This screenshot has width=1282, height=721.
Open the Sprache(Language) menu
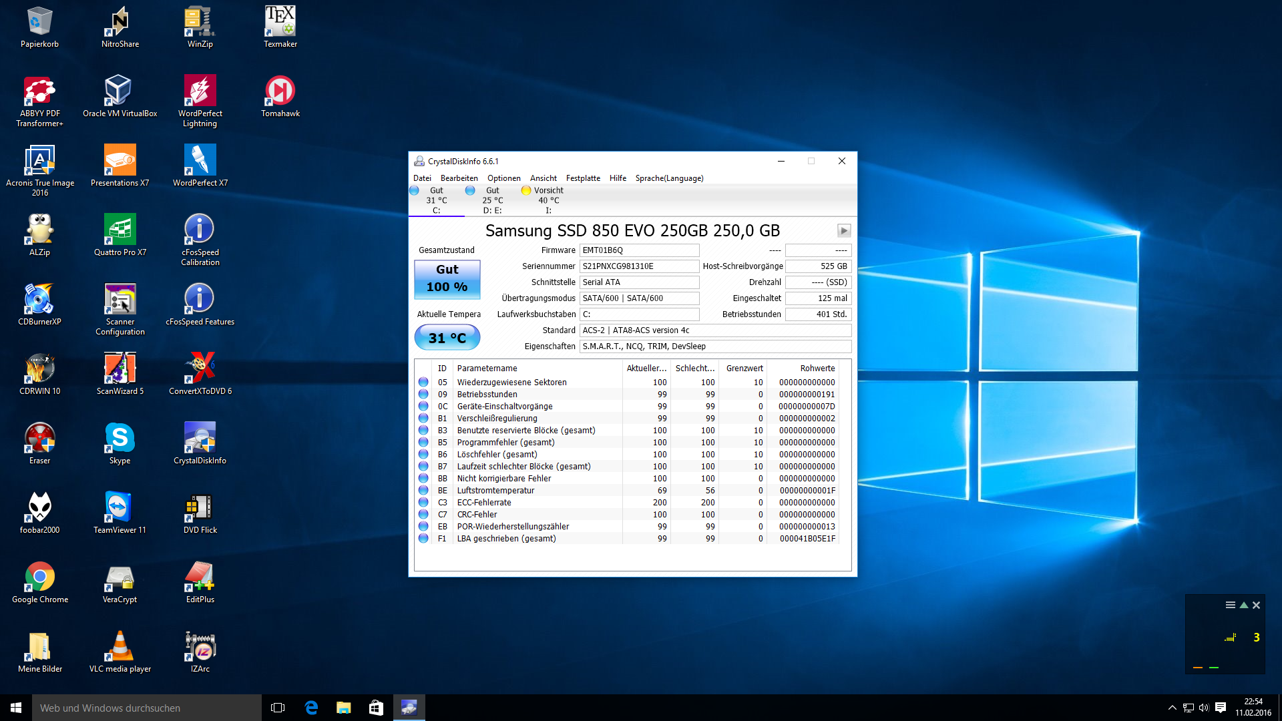point(669,178)
